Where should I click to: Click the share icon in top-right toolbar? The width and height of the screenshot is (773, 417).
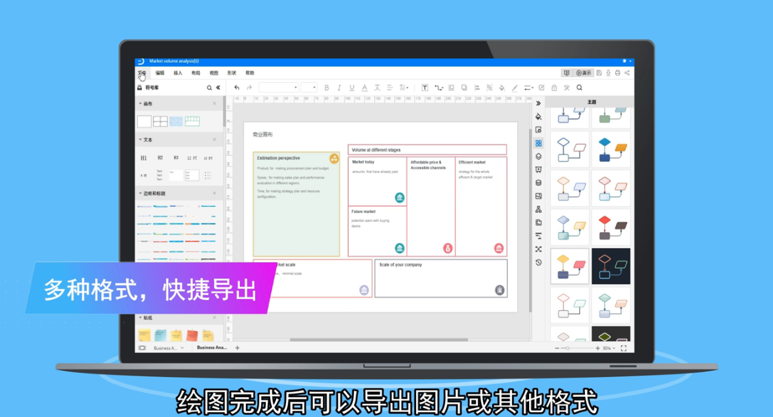(x=627, y=73)
